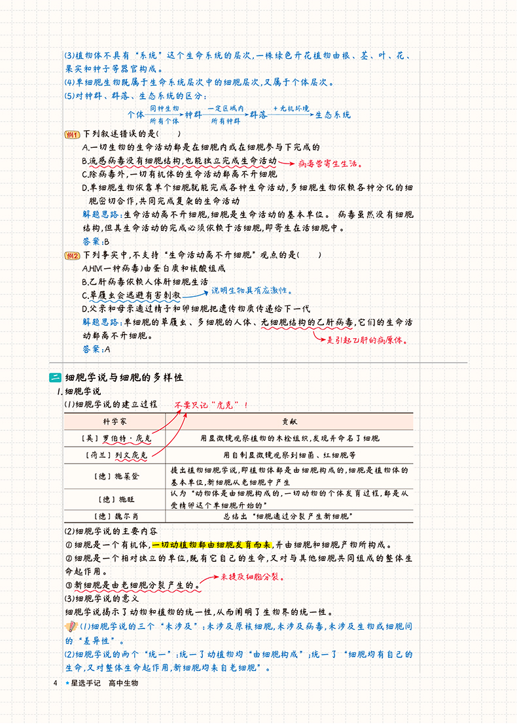This screenshot has height=724, width=517.
Task: Click option B.流感病毒没有细胞结构
Action: click(179, 161)
